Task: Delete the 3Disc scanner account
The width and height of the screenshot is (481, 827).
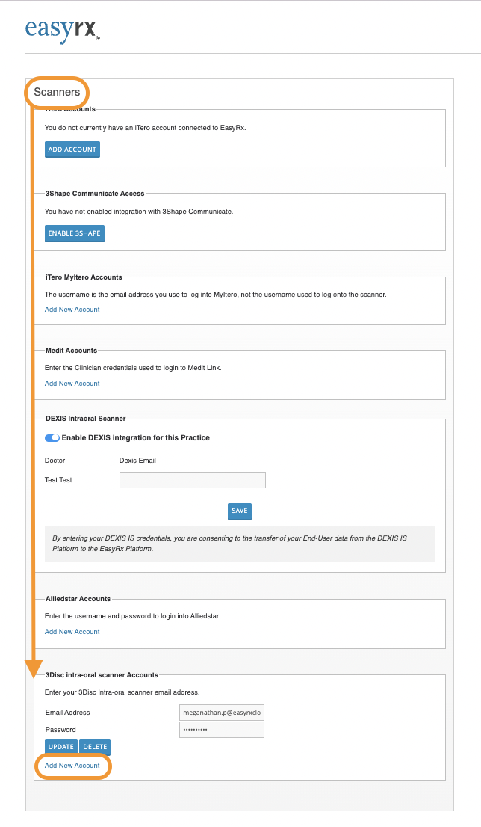Action: (x=95, y=747)
